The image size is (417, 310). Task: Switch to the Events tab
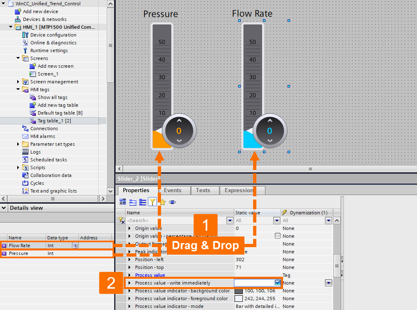pos(173,190)
